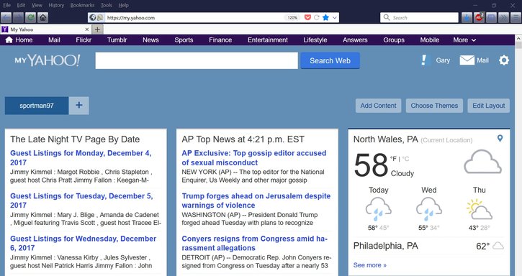Switch temperature units to °C
Image resolution: width=522 pixels, height=276 pixels.
pos(405,159)
